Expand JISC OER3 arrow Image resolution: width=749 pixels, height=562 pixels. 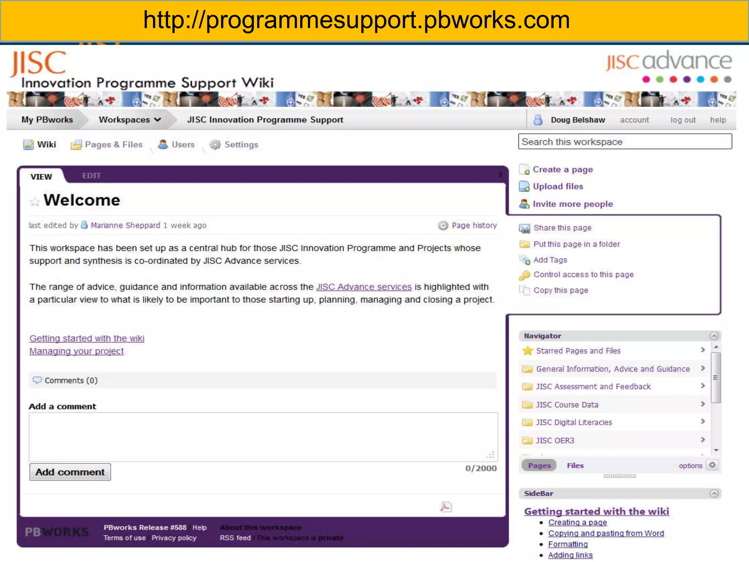click(703, 440)
